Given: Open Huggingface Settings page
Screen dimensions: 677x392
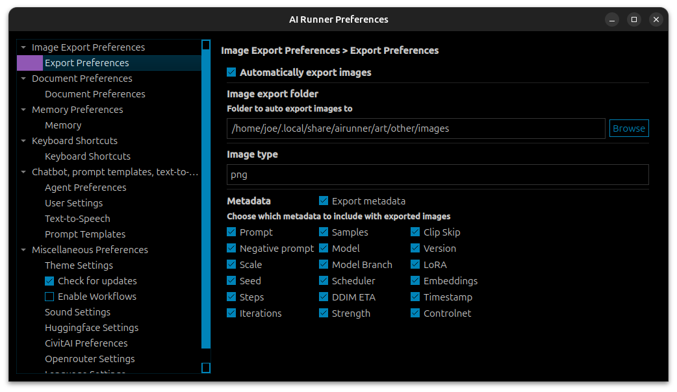Looking at the screenshot, I should click(x=92, y=328).
